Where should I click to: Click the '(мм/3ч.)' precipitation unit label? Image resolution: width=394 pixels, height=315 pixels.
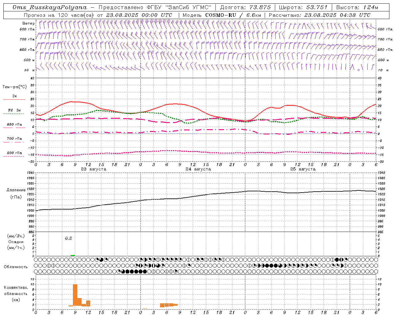(16, 236)
